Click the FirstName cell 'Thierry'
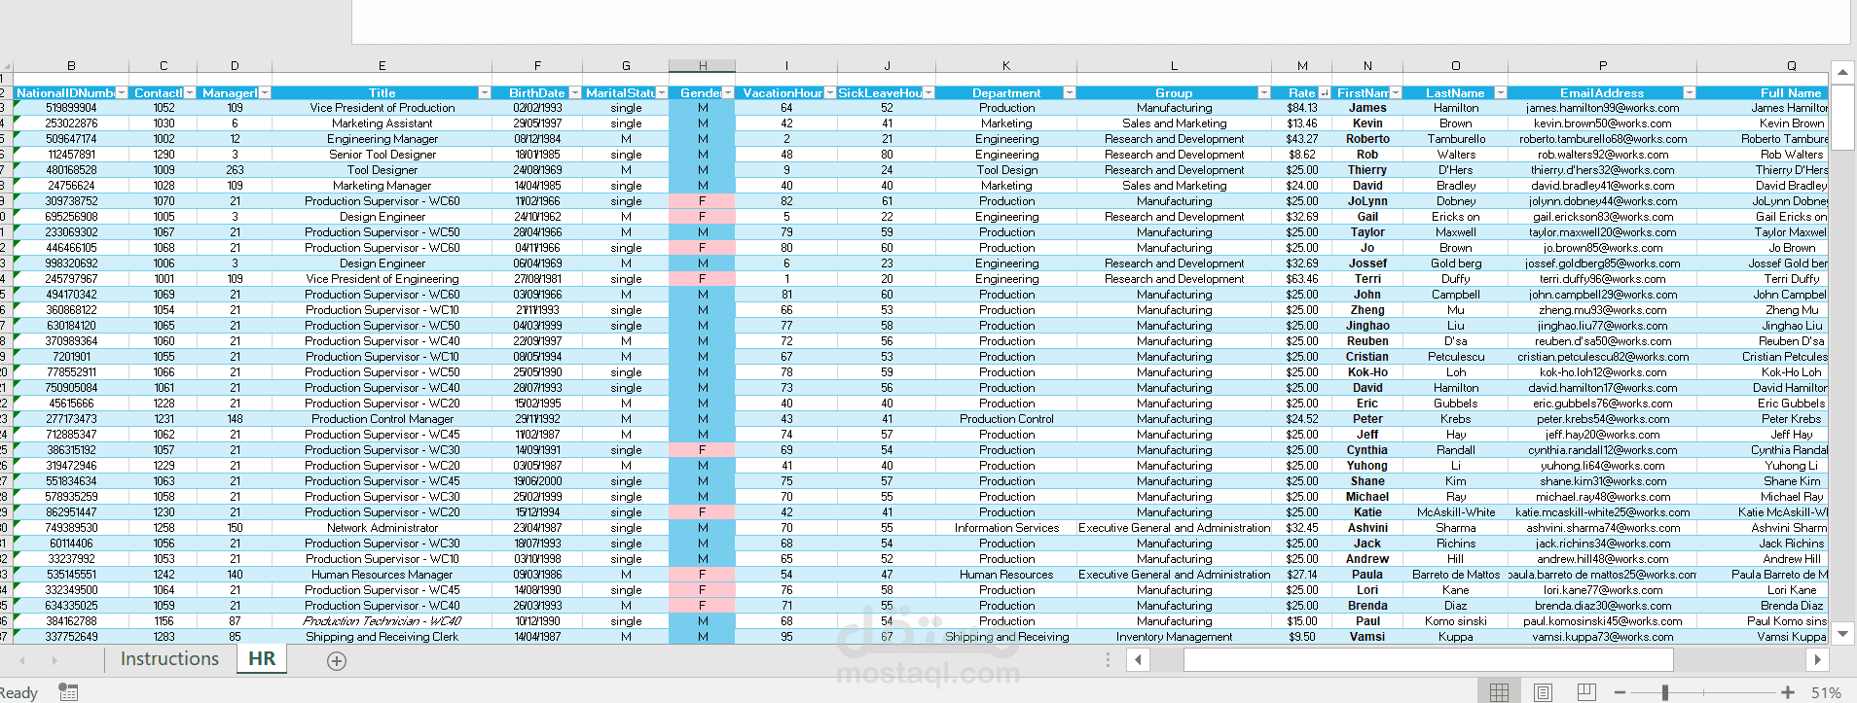 point(1367,170)
